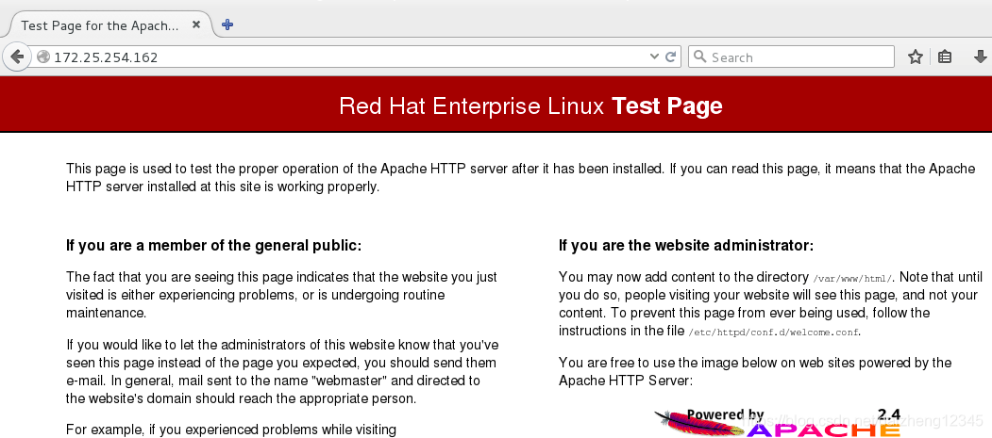Screen dimensions: 992x438
Task: Open a new tab with plus icon
Action: [x=227, y=24]
